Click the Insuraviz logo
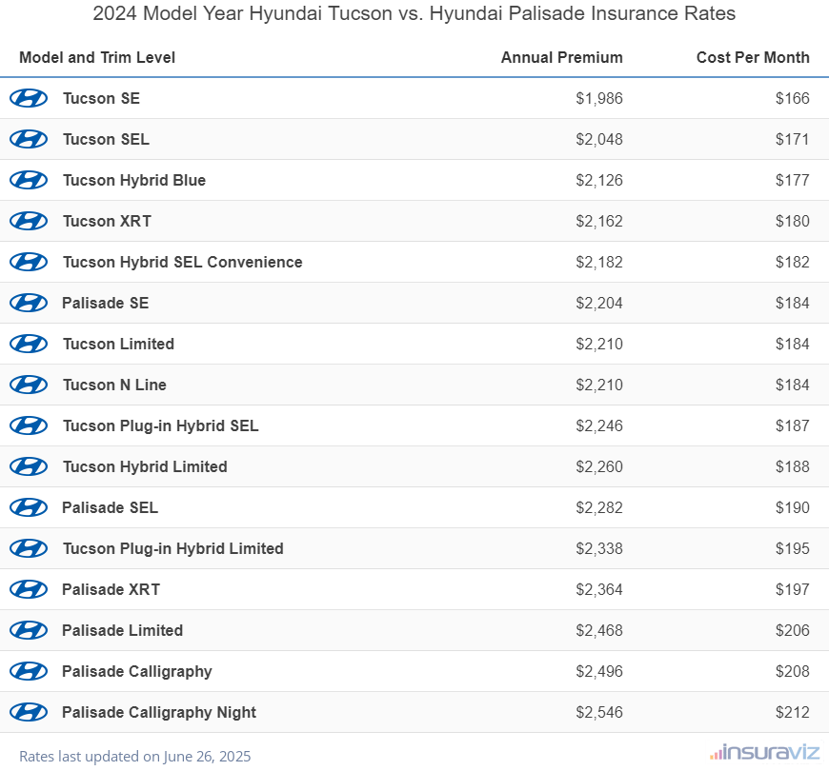829x771 pixels. tap(765, 752)
